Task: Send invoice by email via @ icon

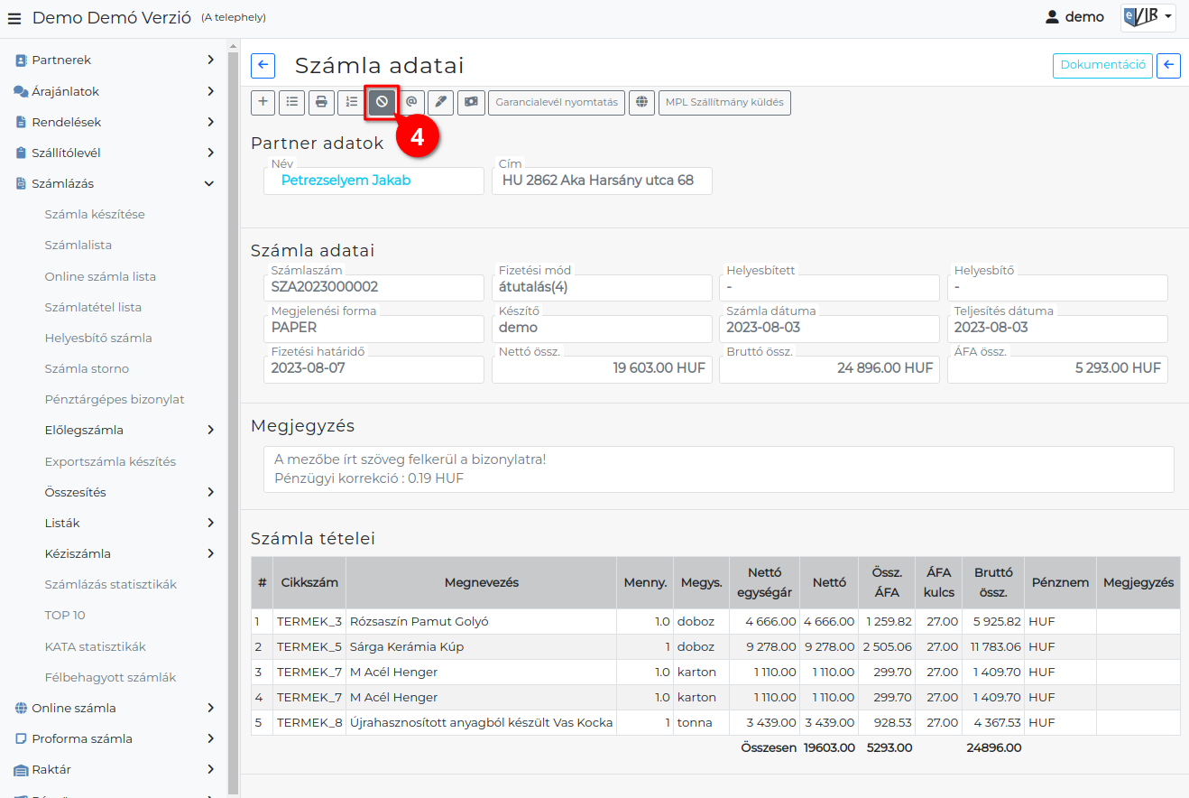Action: click(411, 102)
